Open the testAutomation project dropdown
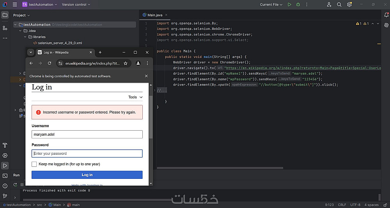The width and height of the screenshot is (390, 208). click(x=40, y=4)
